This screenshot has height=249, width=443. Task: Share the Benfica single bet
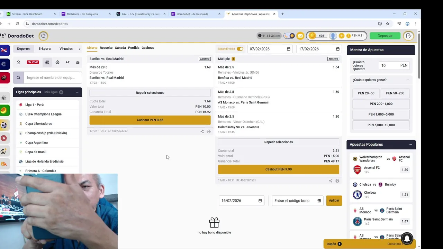[202, 131]
